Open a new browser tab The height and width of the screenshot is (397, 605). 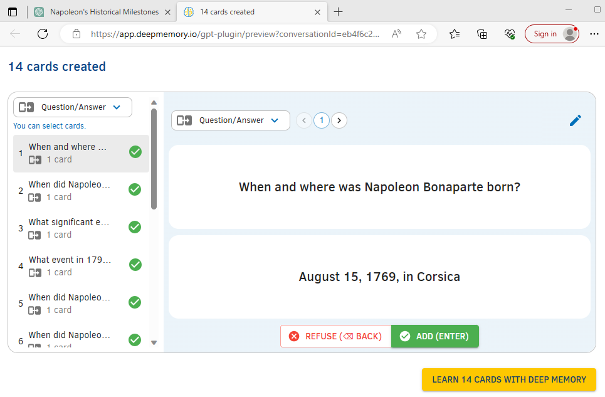click(x=339, y=12)
